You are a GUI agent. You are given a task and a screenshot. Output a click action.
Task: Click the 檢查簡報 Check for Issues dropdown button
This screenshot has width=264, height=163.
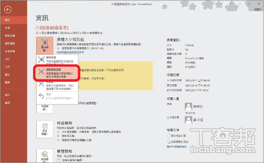pyautogui.click(x=45, y=129)
